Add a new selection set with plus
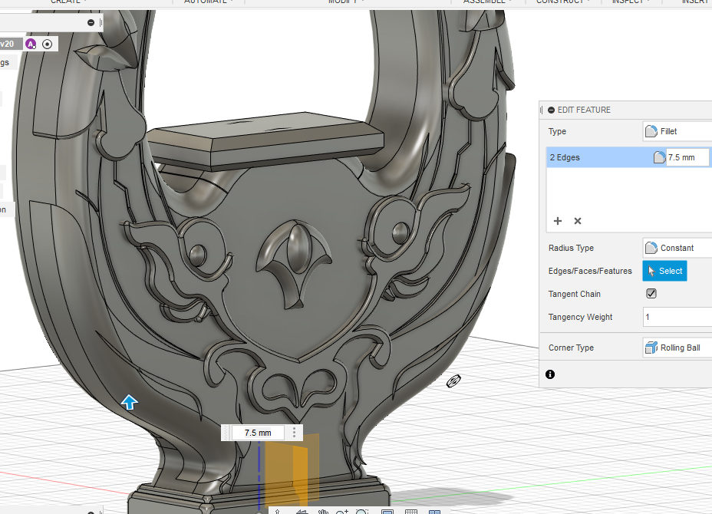712x514 pixels. tap(558, 221)
